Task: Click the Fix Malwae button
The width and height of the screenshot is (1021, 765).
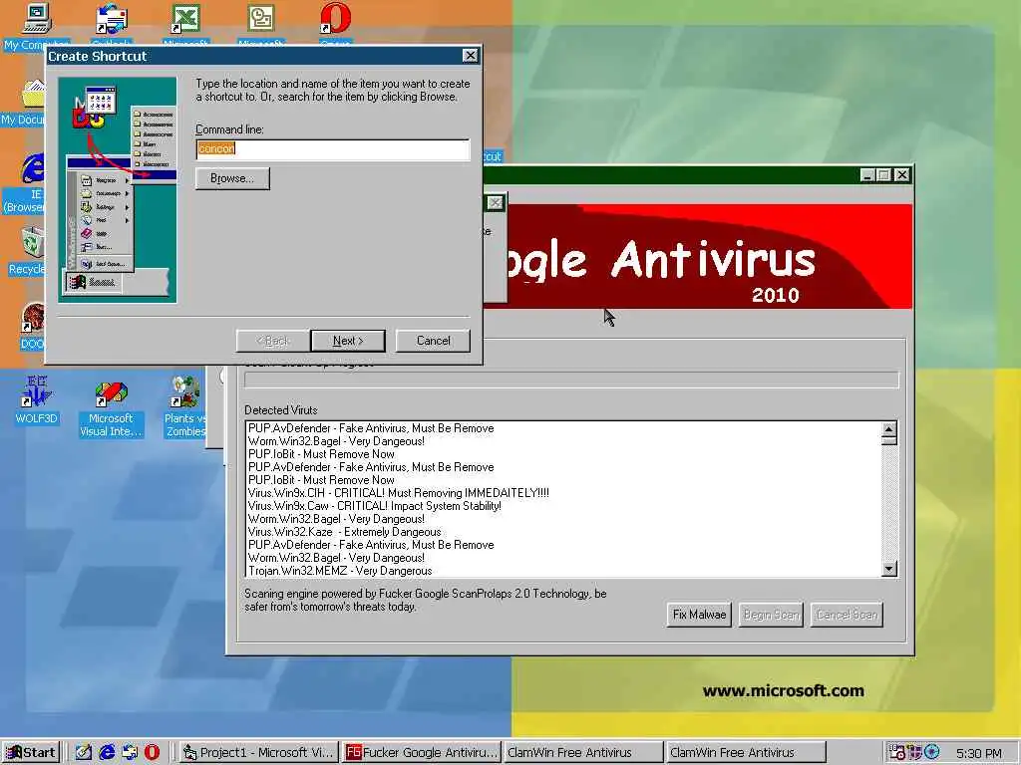Action: [699, 614]
